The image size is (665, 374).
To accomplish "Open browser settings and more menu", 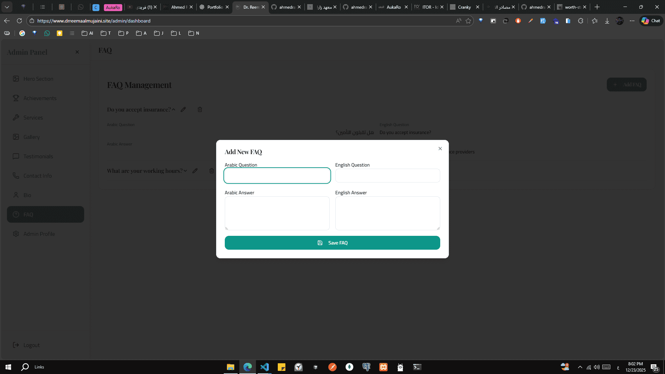I will (632, 21).
